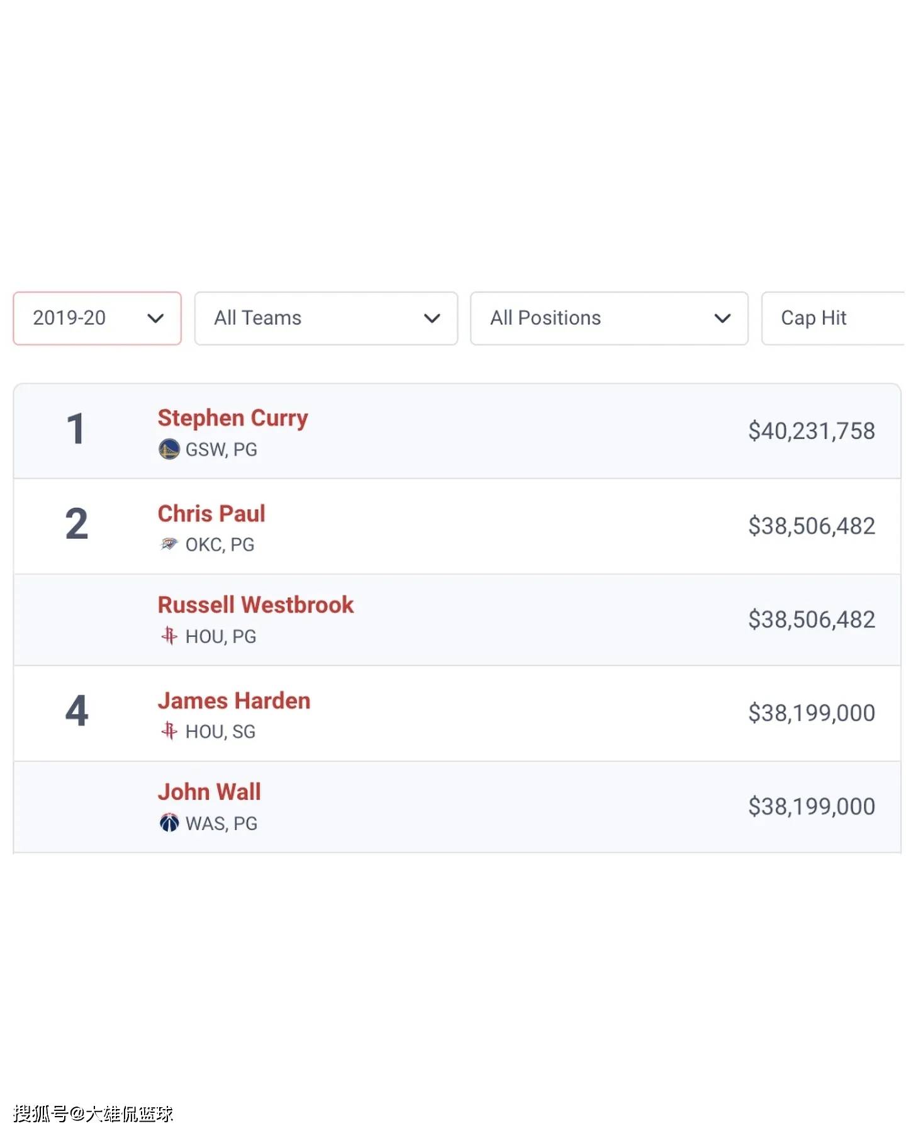Click the chevron arrow in All Teams

point(432,318)
